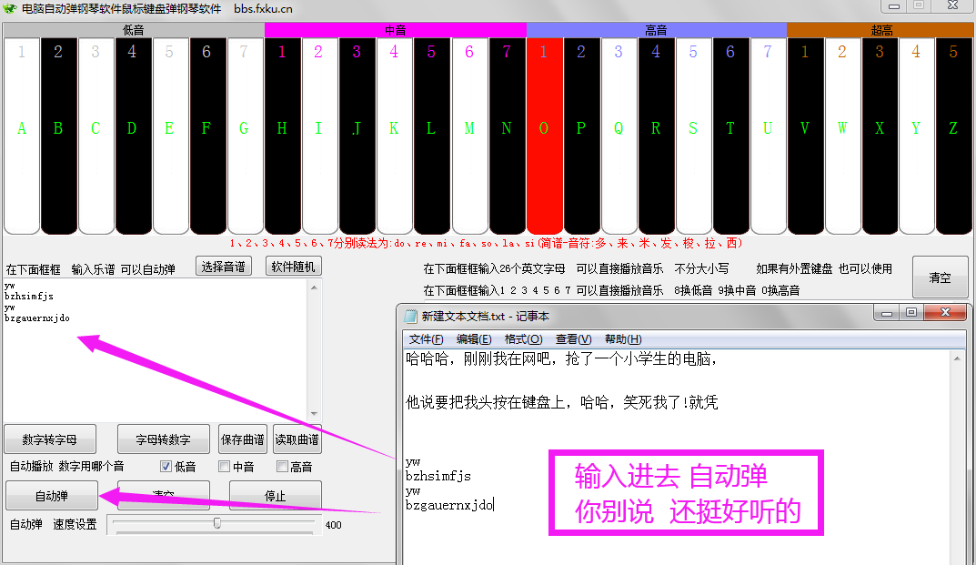Play the black piano key R
Screen dimensions: 976x565
point(656,136)
